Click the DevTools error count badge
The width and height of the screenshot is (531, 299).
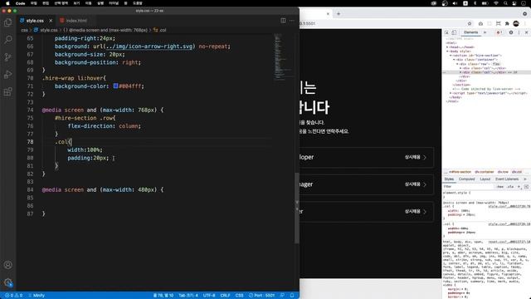(x=499, y=32)
